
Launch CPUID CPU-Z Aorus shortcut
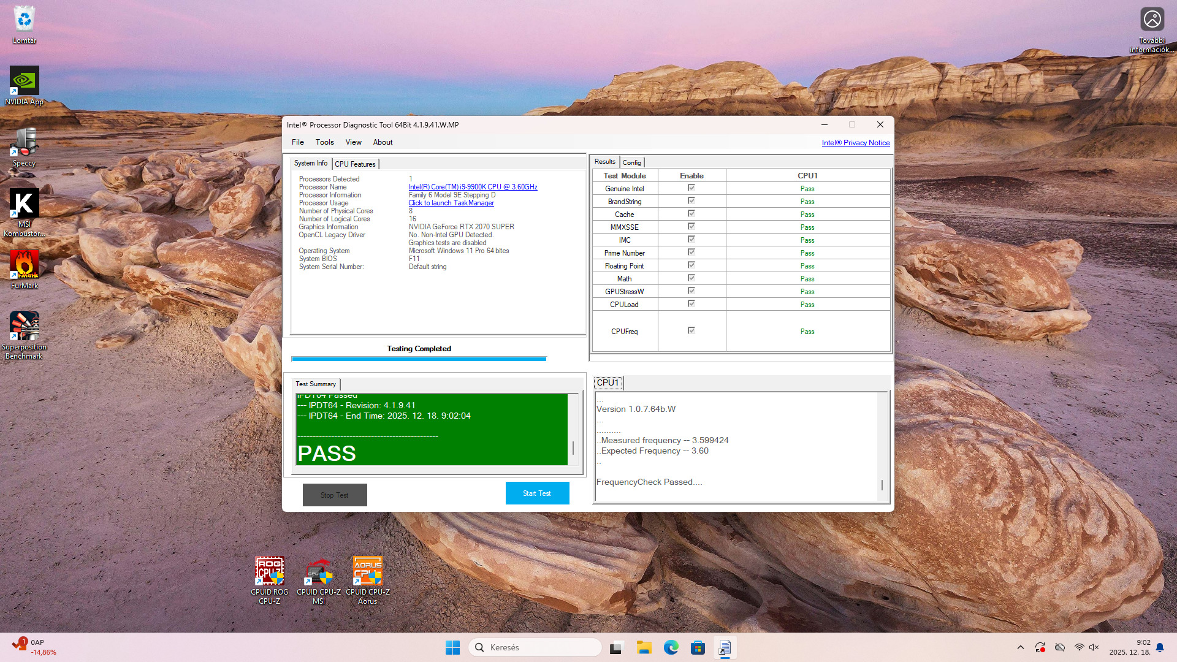pyautogui.click(x=368, y=572)
